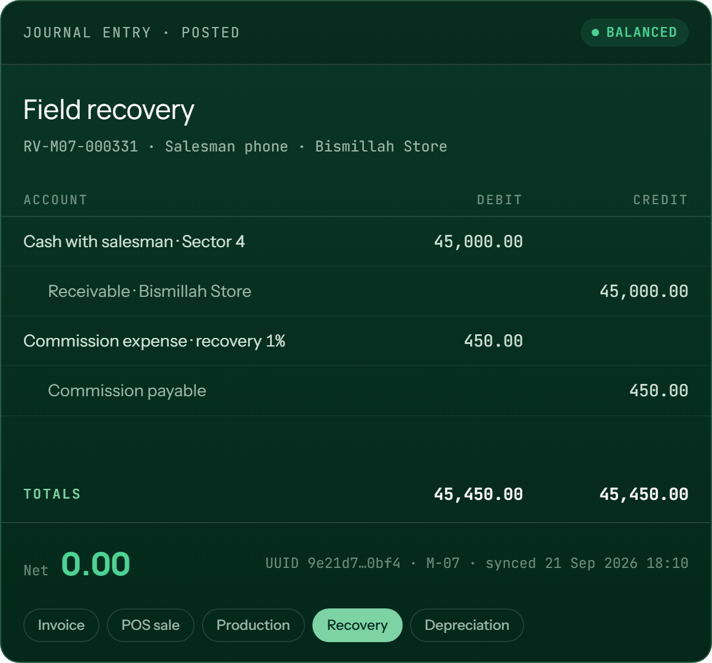Select the Receivable Bismillah Store line
This screenshot has width=712, height=663.
[x=356, y=291]
